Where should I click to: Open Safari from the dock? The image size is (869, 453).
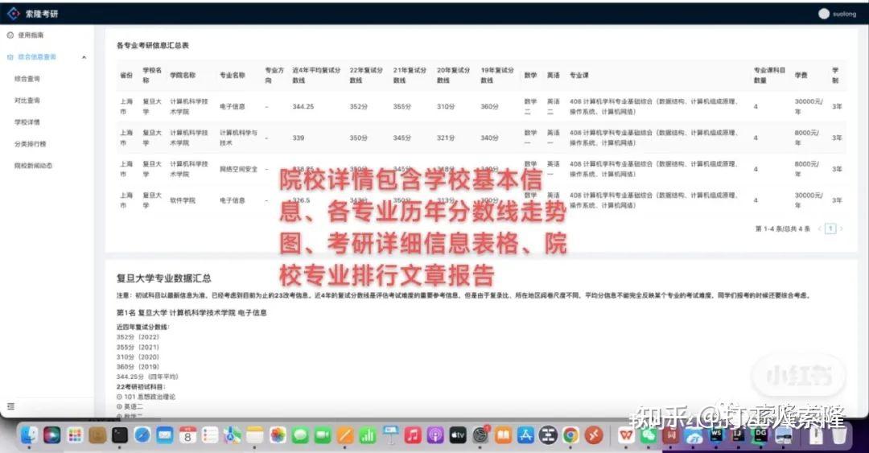[x=142, y=435]
